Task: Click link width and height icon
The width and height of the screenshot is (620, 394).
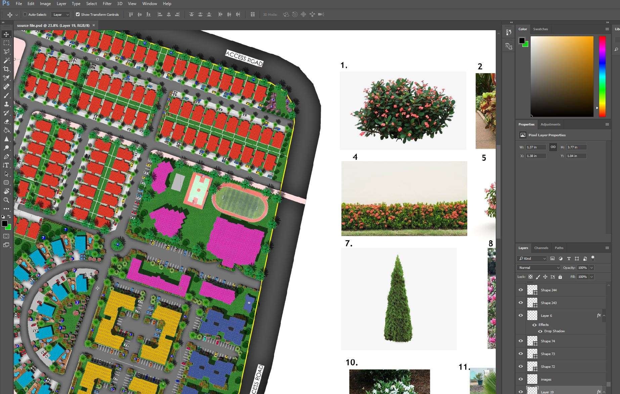Action: click(553, 147)
